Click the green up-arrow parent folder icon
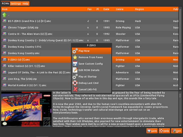 click(x=5, y=15)
